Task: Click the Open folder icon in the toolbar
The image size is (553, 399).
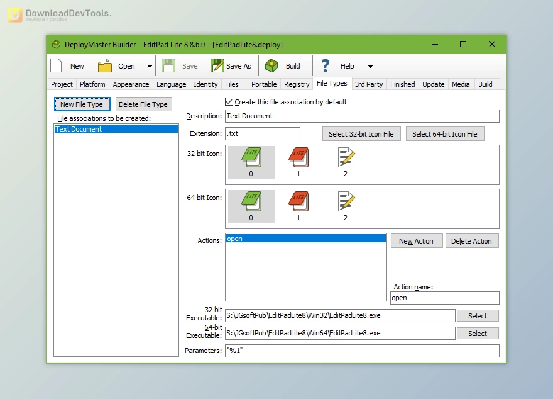Action: [x=104, y=65]
